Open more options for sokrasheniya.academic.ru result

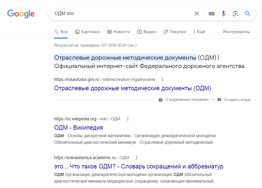point(137,157)
